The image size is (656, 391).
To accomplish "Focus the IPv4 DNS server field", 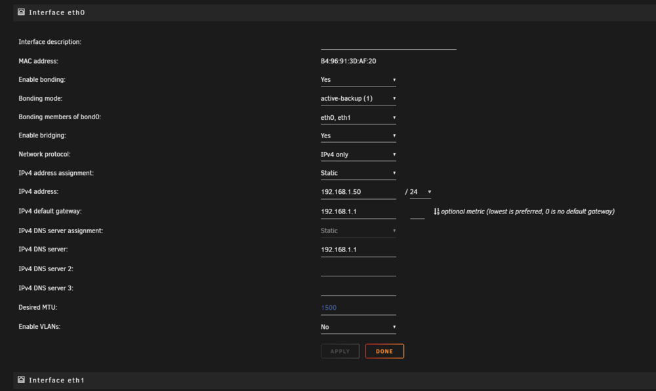I will (358, 250).
